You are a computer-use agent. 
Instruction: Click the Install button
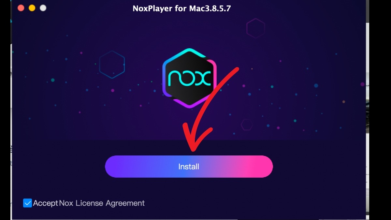[189, 167]
